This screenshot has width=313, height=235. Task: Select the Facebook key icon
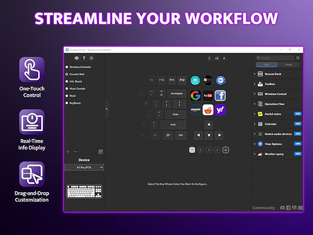point(220,96)
